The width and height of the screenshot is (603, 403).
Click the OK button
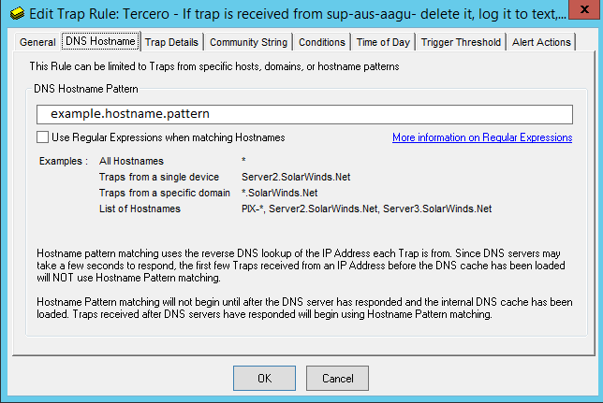(x=264, y=379)
